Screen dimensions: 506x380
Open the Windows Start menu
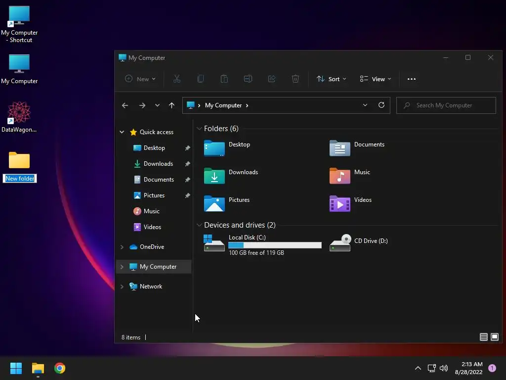[x=16, y=368]
